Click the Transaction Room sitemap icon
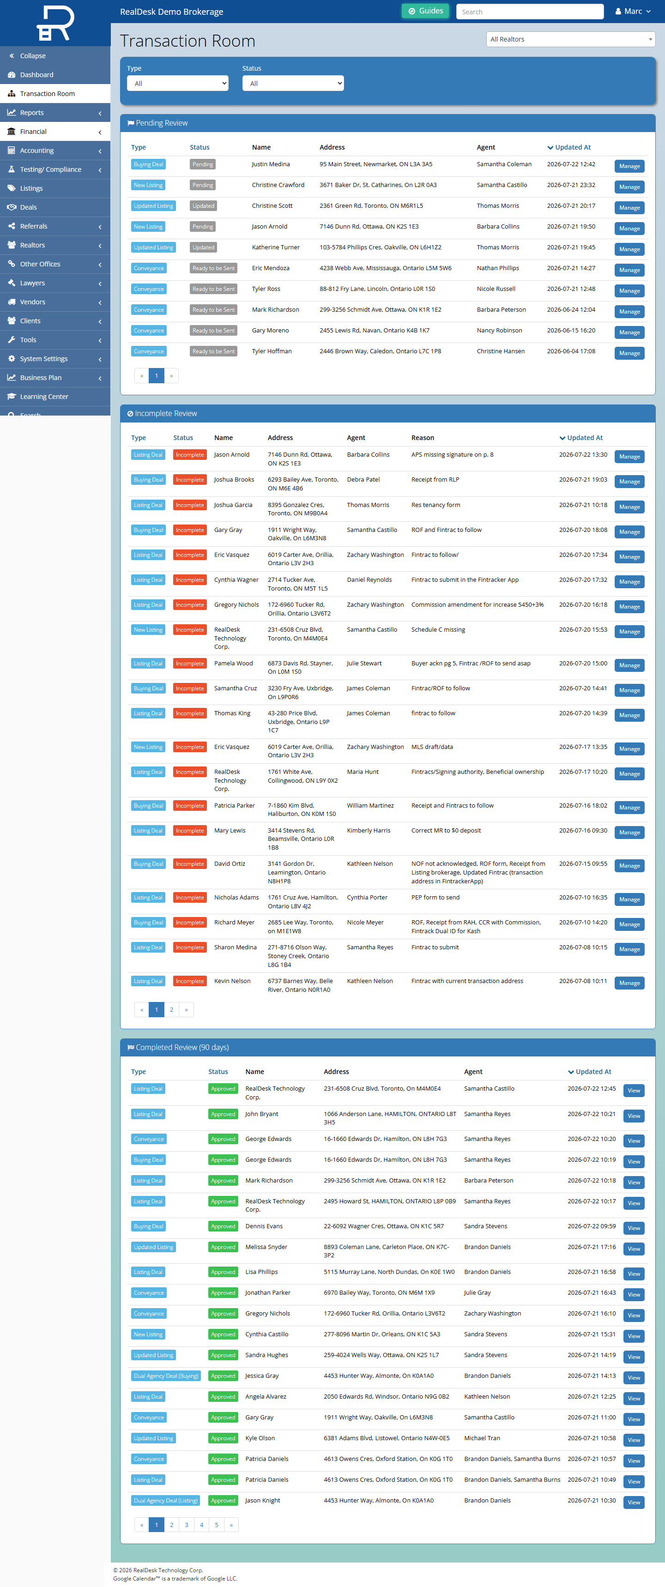 point(12,94)
